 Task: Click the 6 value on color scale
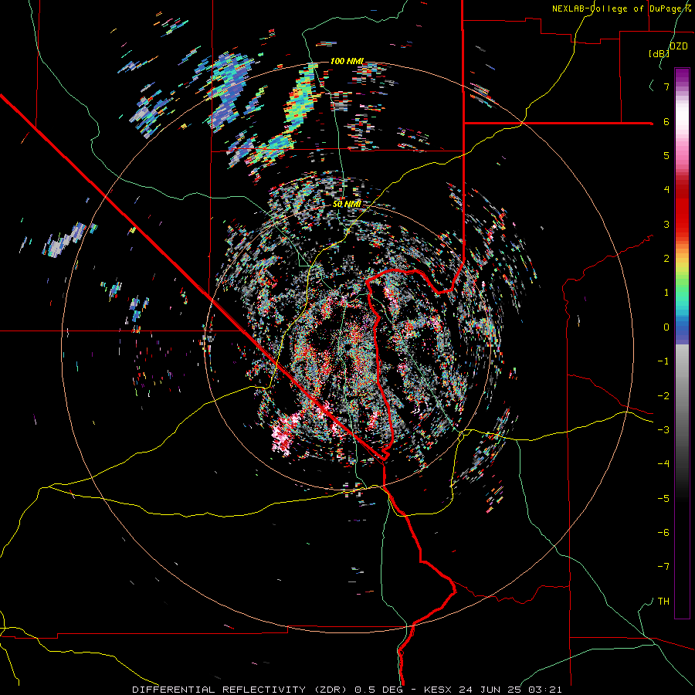click(x=666, y=121)
